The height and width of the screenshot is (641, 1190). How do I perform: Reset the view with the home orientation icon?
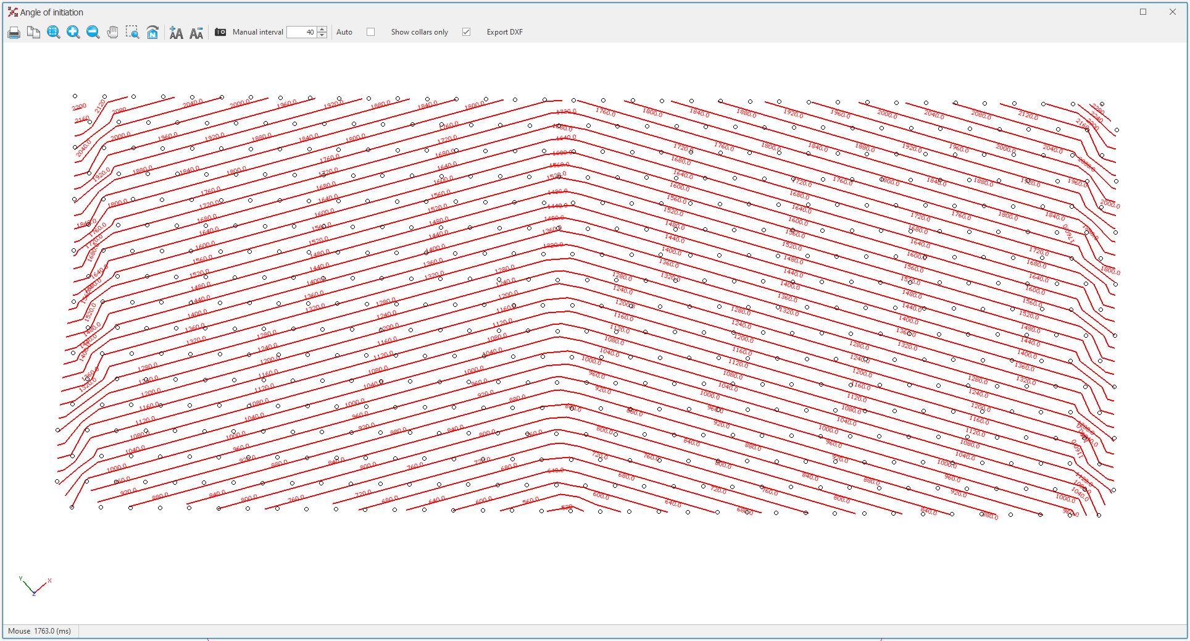click(152, 32)
